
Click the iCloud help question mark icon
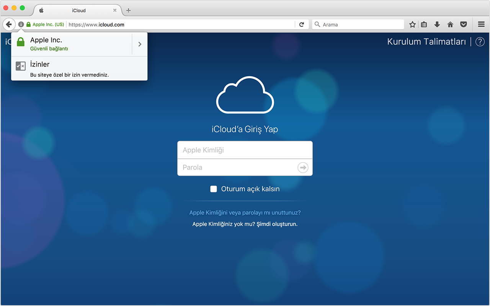[480, 42]
